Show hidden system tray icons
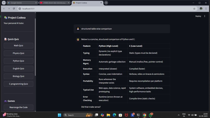 178,115
